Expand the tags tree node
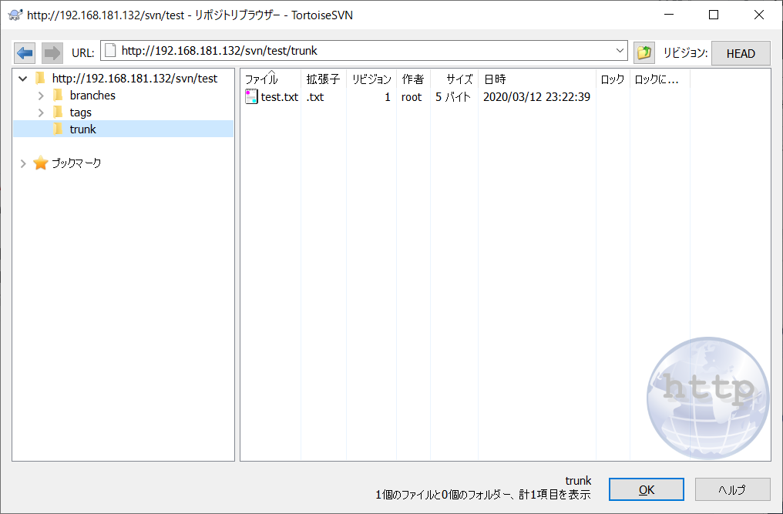 tap(39, 112)
